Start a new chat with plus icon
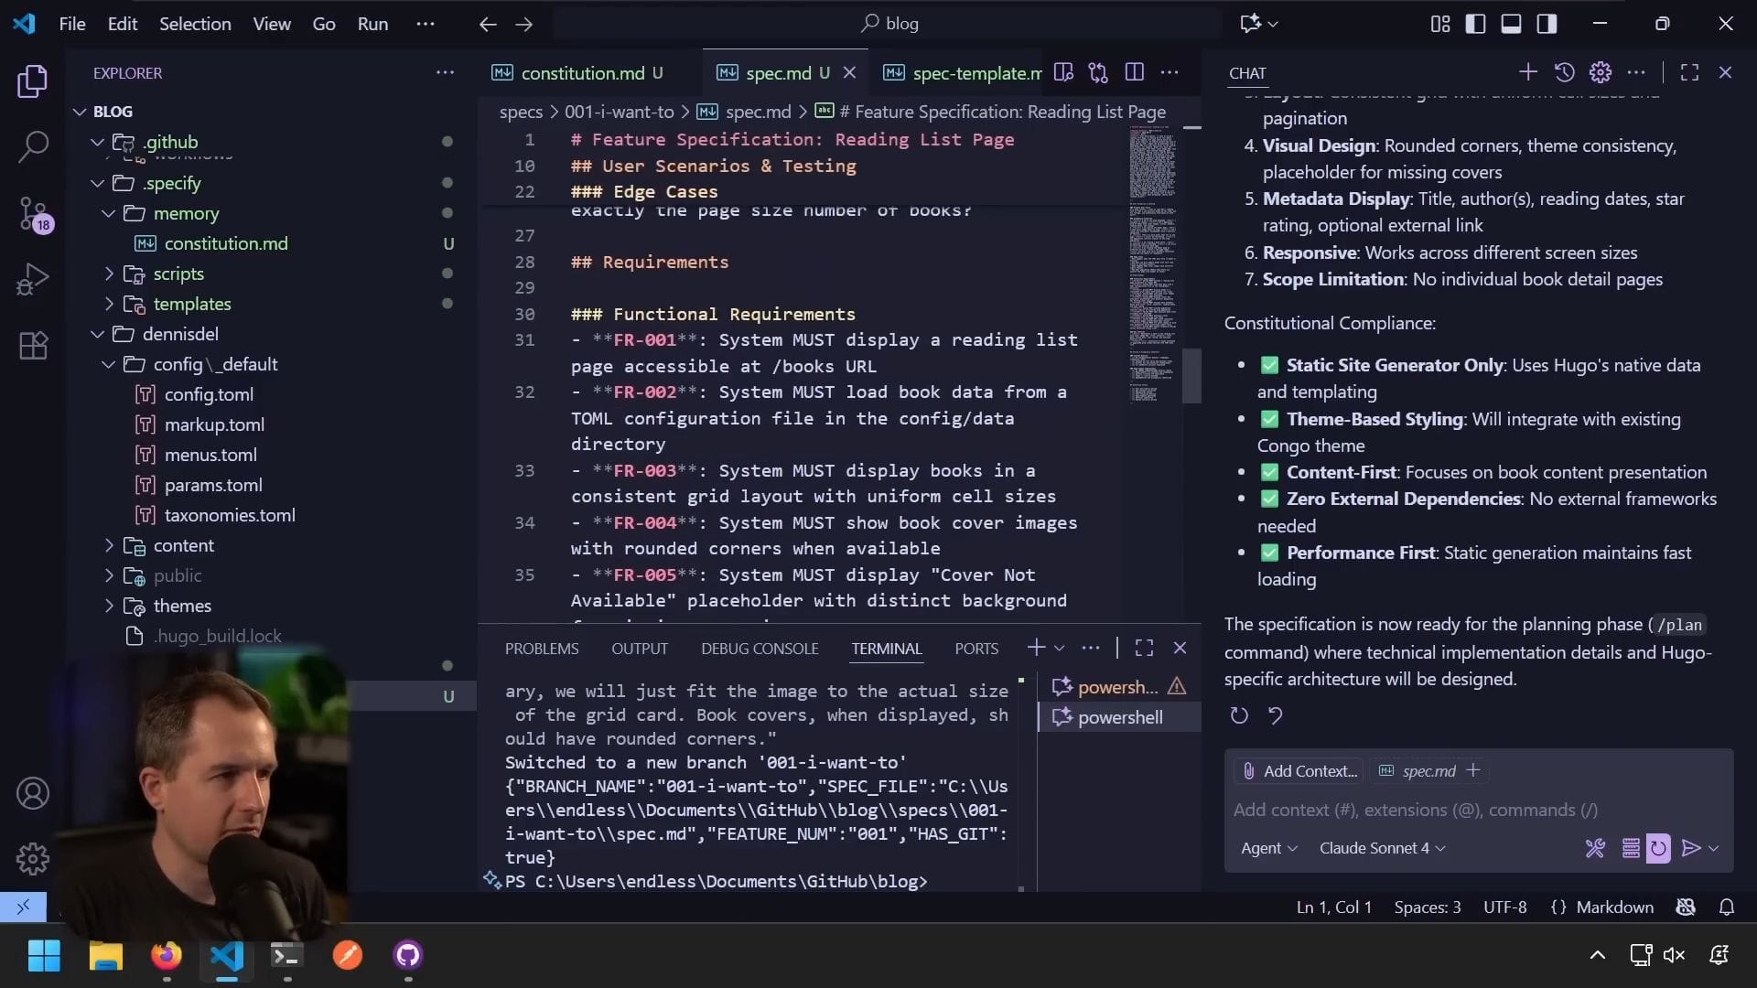The image size is (1757, 988). click(1527, 72)
